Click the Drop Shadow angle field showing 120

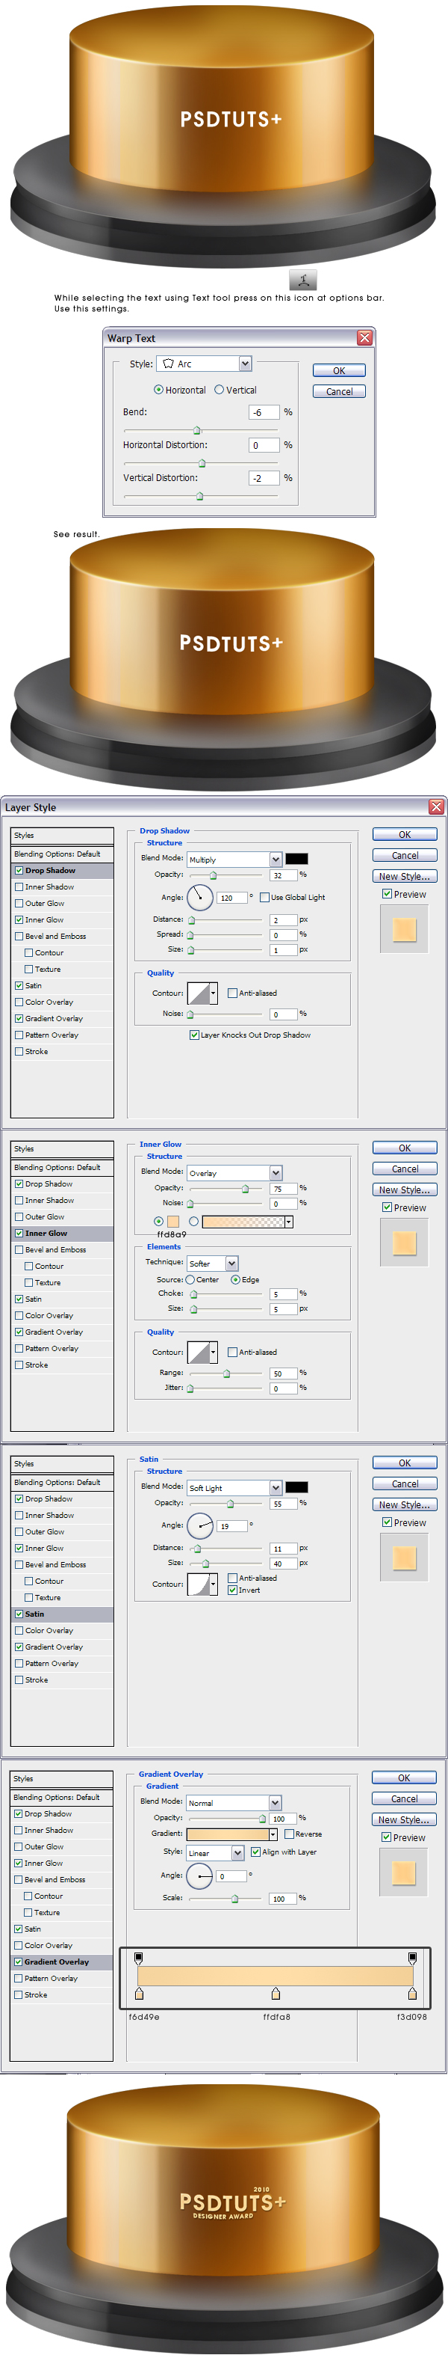[232, 898]
